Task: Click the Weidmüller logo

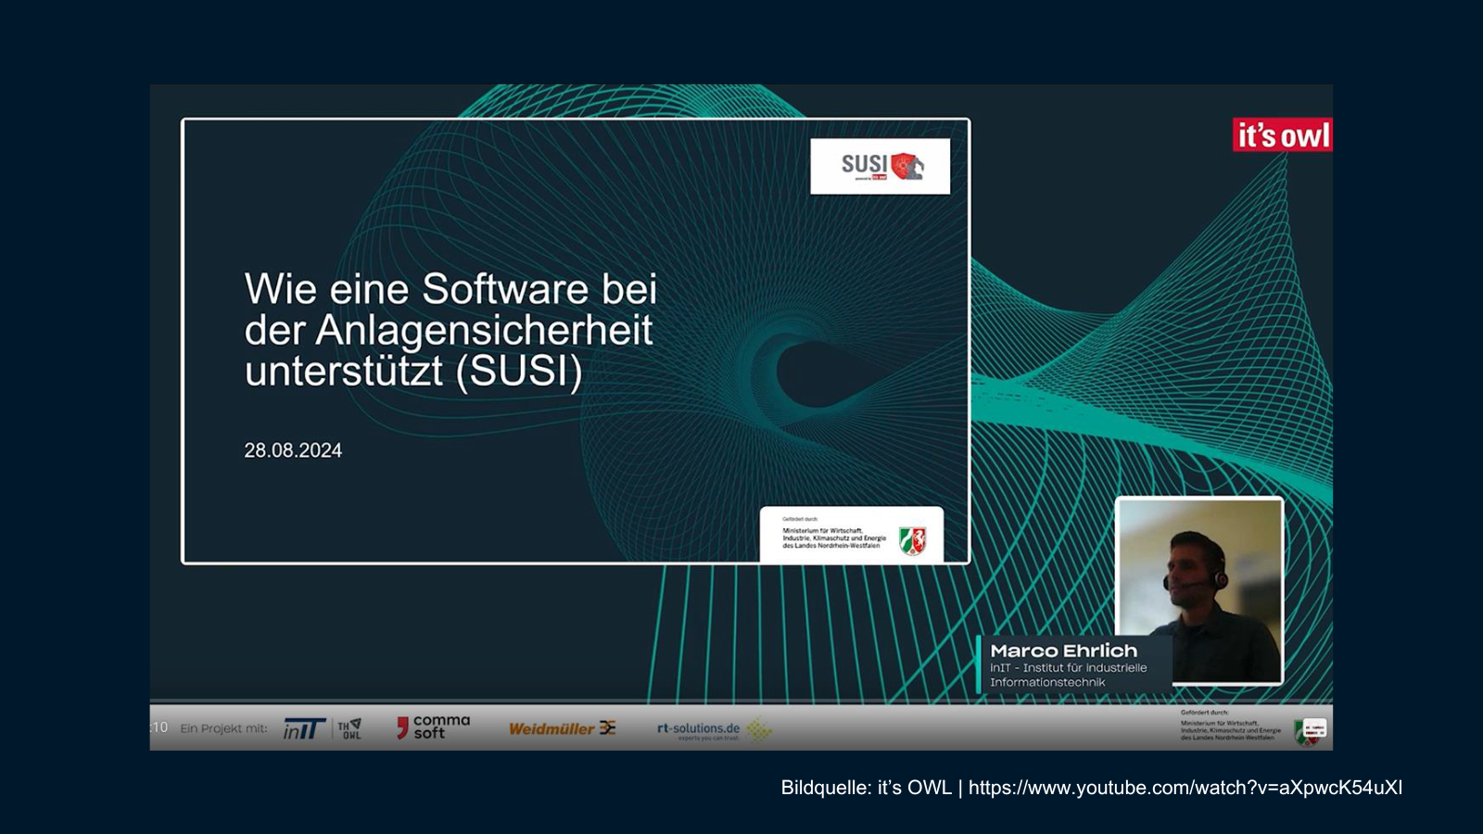Action: (562, 728)
